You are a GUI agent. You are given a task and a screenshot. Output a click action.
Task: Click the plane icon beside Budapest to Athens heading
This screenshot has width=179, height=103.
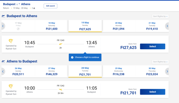(x=3, y=16)
